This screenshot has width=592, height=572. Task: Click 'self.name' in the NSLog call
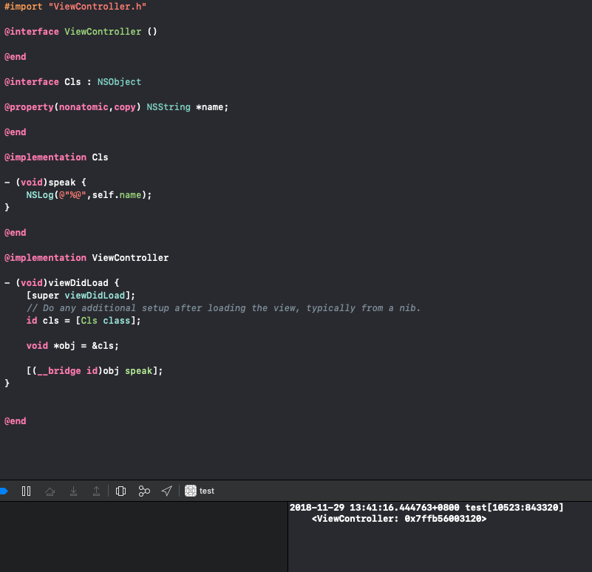(x=117, y=195)
